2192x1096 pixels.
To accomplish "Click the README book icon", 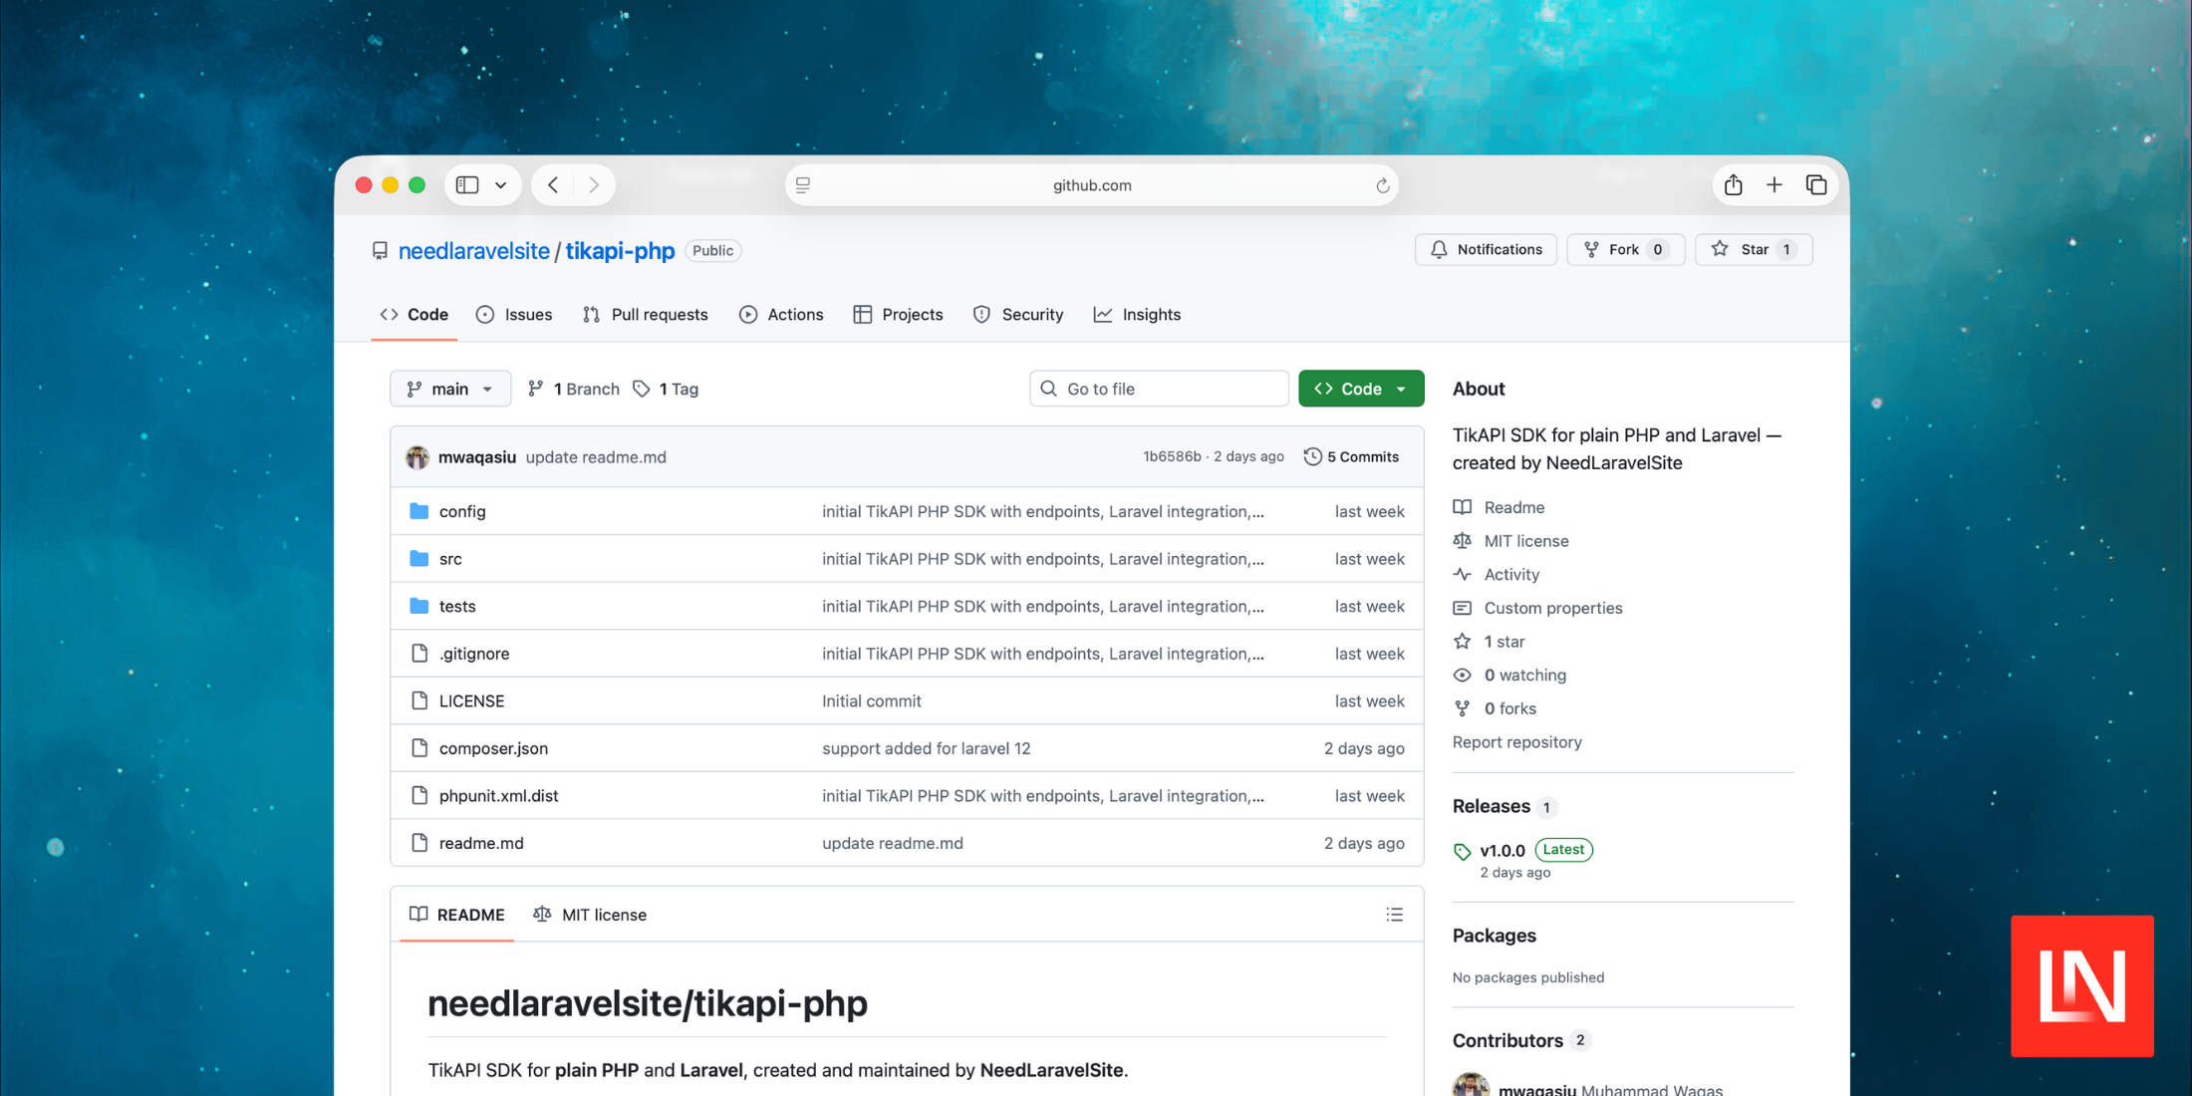I will 418,914.
